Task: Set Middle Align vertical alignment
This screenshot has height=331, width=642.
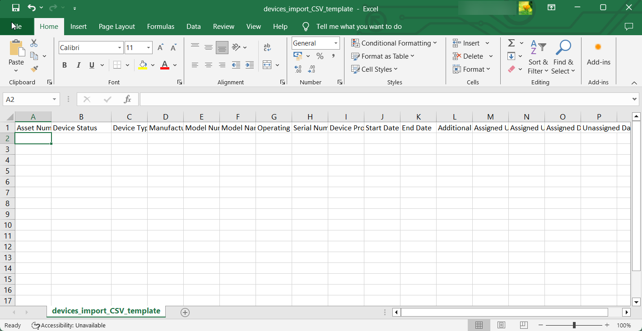Action: coord(209,47)
